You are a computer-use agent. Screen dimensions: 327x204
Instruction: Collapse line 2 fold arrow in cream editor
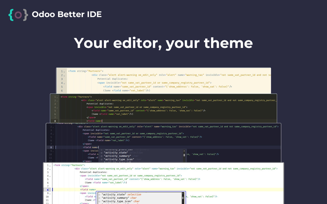[x=64, y=75]
